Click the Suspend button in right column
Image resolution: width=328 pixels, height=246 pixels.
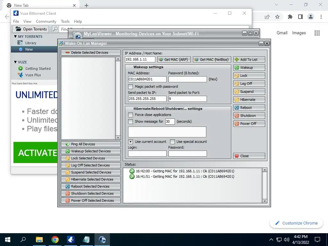coord(249,92)
